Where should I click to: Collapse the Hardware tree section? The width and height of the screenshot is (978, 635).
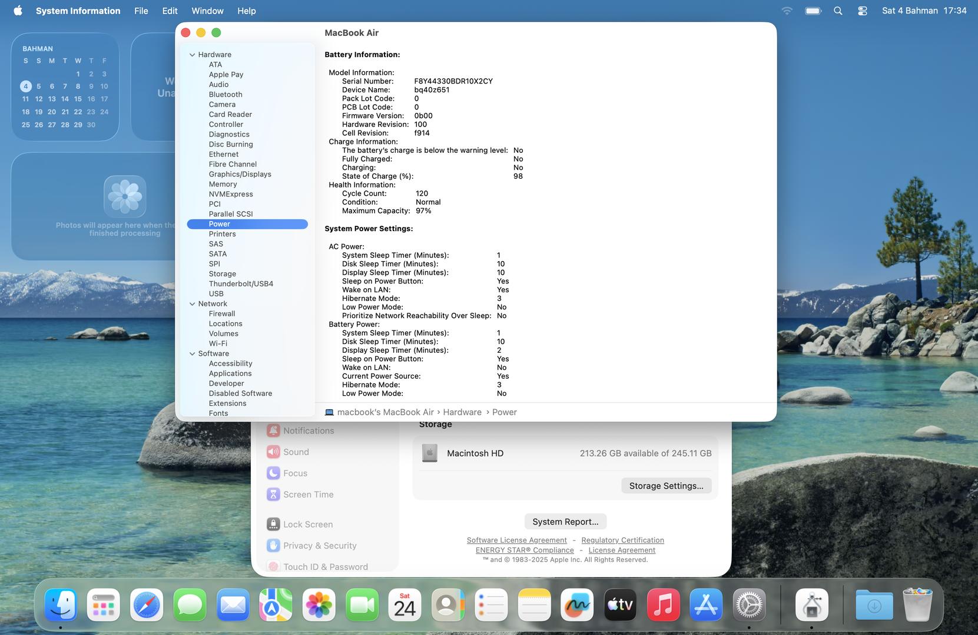click(x=192, y=55)
